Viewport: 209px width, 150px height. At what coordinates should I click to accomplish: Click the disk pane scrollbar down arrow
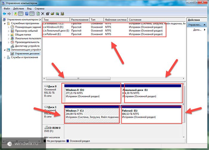(184, 137)
